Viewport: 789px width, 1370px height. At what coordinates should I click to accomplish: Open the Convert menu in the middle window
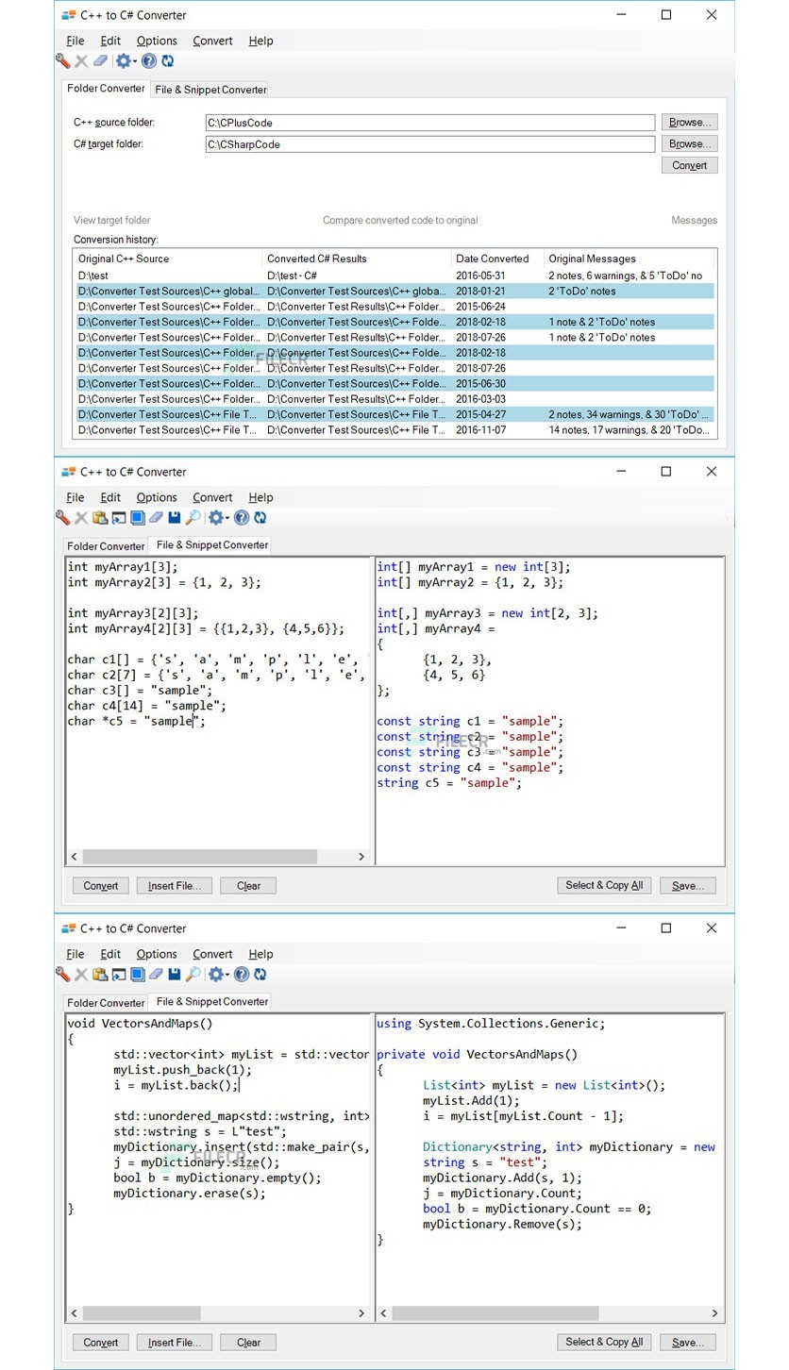pyautogui.click(x=212, y=497)
